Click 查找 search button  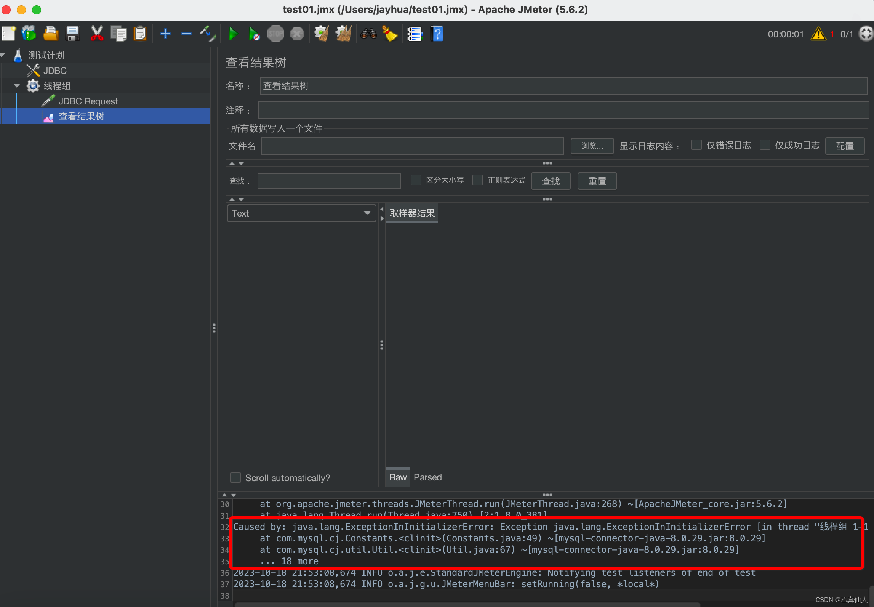pyautogui.click(x=551, y=181)
